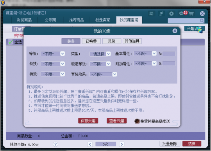
Task: Click the 批量删除 button
Action: pos(170,144)
